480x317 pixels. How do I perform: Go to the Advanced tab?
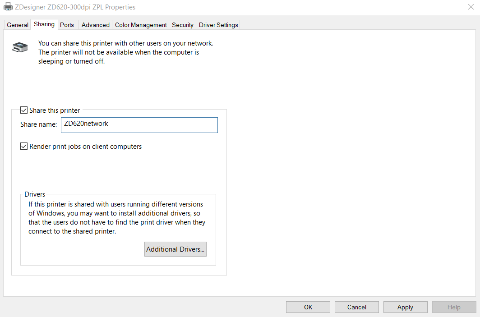[96, 25]
